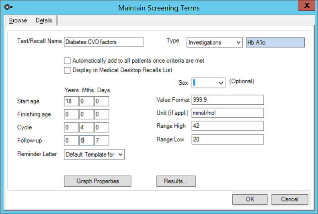Toggle Display in Medical Desktop Recalls List
Screen dimensions: 318x214
click(x=67, y=70)
